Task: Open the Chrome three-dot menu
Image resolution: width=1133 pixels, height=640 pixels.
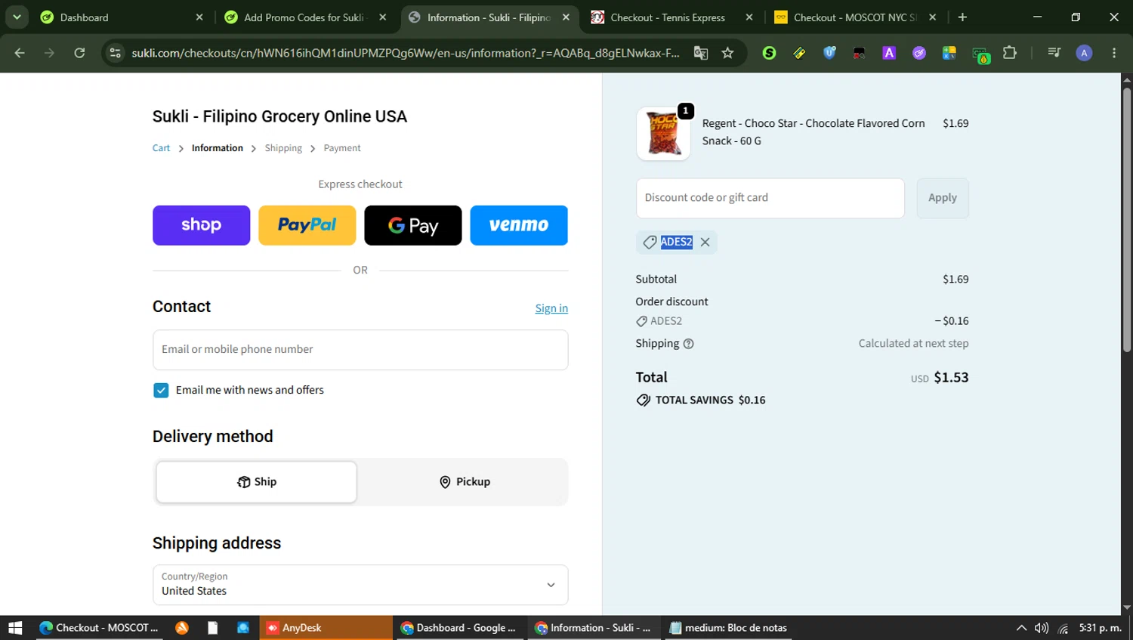Action: 1114,53
